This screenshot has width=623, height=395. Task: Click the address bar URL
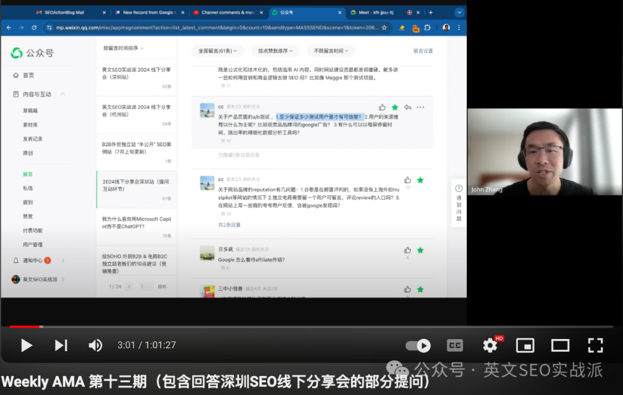216,28
